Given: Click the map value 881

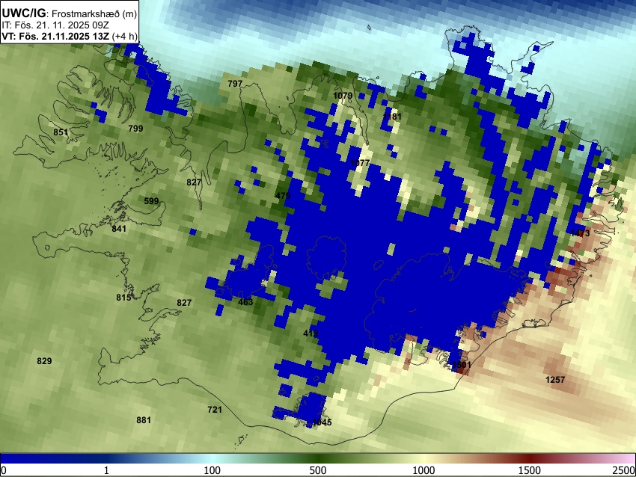Looking at the screenshot, I should (144, 420).
